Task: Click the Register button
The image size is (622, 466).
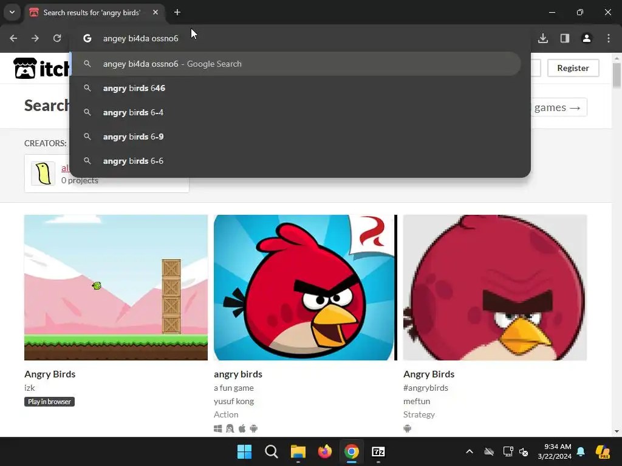Action: (573, 68)
